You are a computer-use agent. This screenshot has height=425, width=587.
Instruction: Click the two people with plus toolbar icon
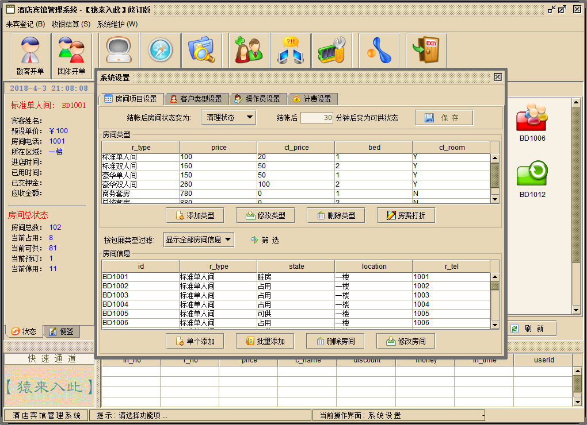click(x=249, y=51)
